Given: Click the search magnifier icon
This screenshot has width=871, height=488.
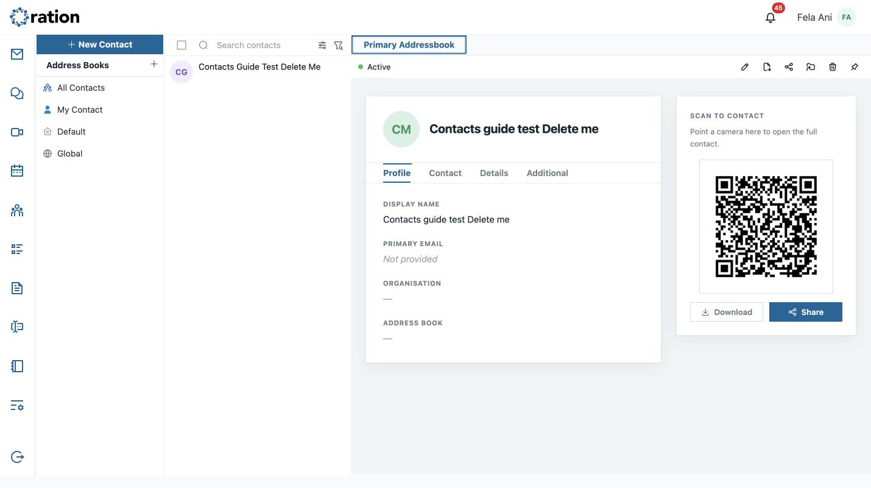Looking at the screenshot, I should pos(203,45).
